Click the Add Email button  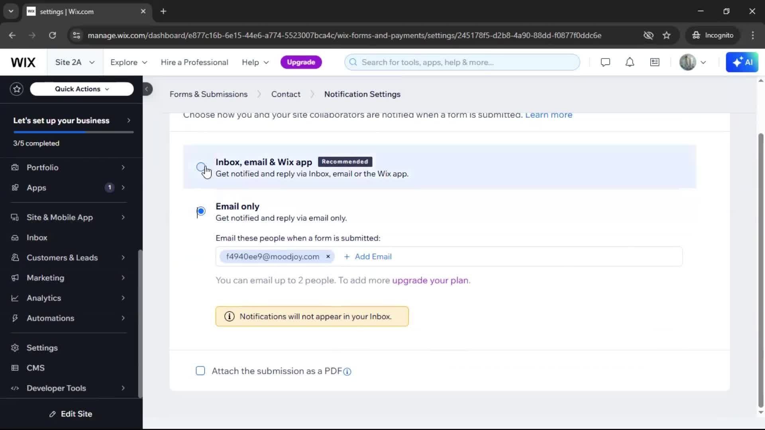pyautogui.click(x=368, y=257)
